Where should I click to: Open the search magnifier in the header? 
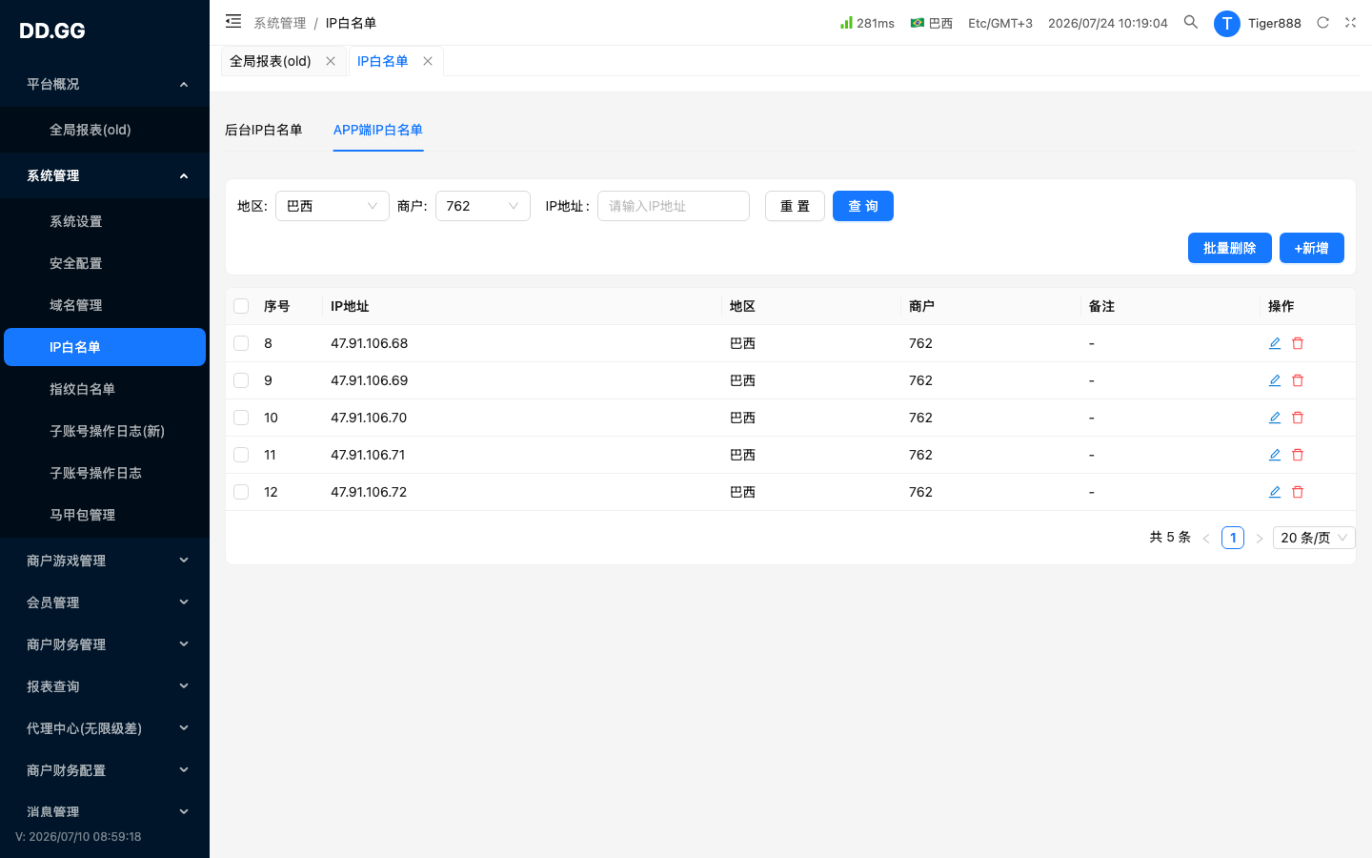(1191, 22)
